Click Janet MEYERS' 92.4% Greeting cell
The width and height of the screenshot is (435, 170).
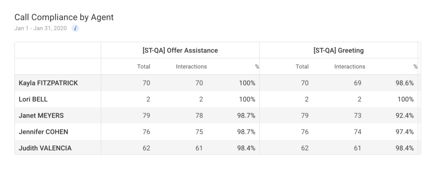(404, 115)
